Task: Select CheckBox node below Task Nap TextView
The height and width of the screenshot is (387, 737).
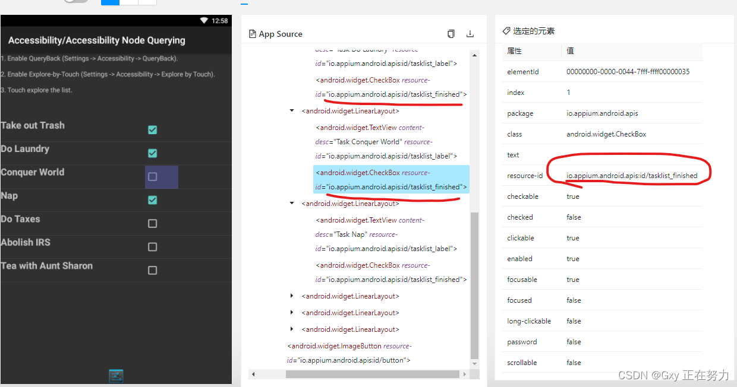Action: click(x=391, y=272)
